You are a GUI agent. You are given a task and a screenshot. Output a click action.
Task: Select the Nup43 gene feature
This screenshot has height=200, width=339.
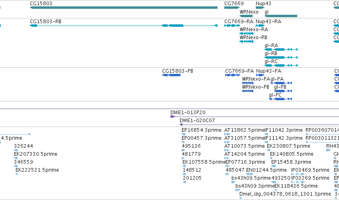[x=260, y=8]
